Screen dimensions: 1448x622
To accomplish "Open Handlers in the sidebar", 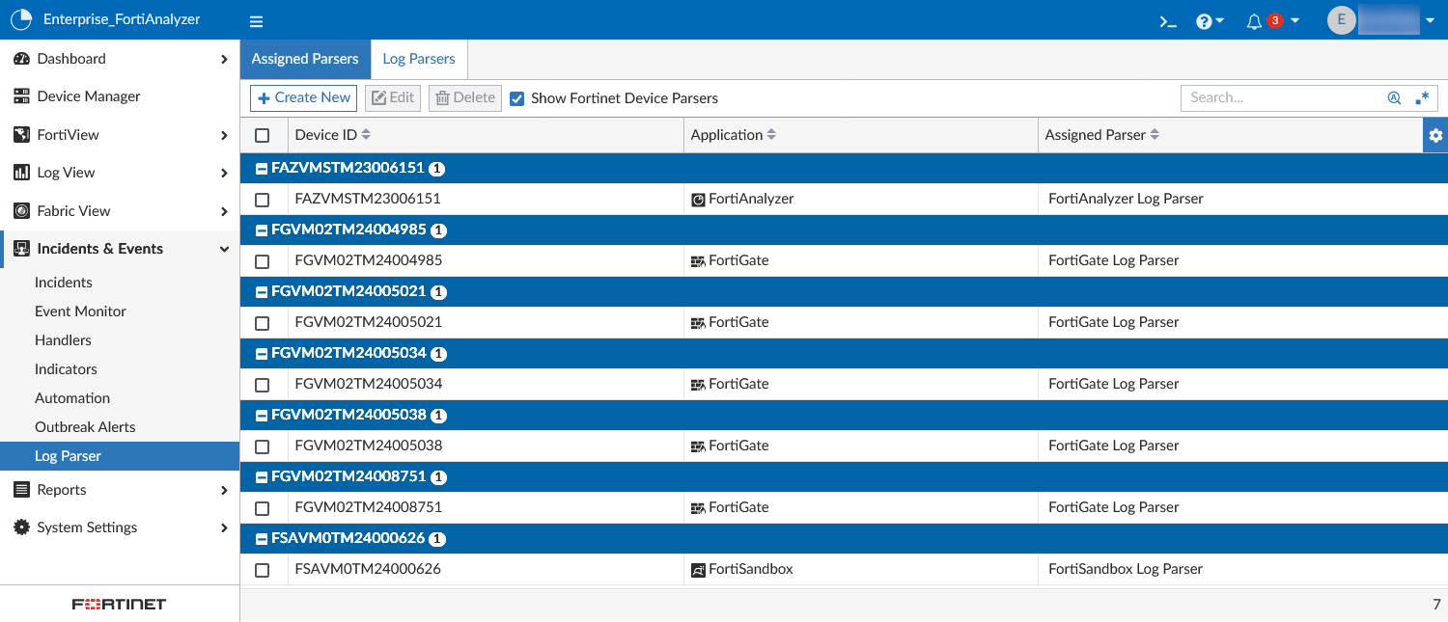I will [63, 340].
